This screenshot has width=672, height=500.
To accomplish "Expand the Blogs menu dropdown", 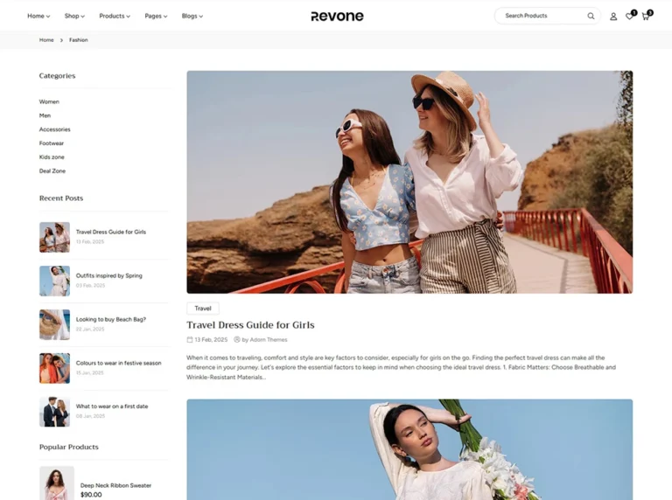I will (x=192, y=16).
